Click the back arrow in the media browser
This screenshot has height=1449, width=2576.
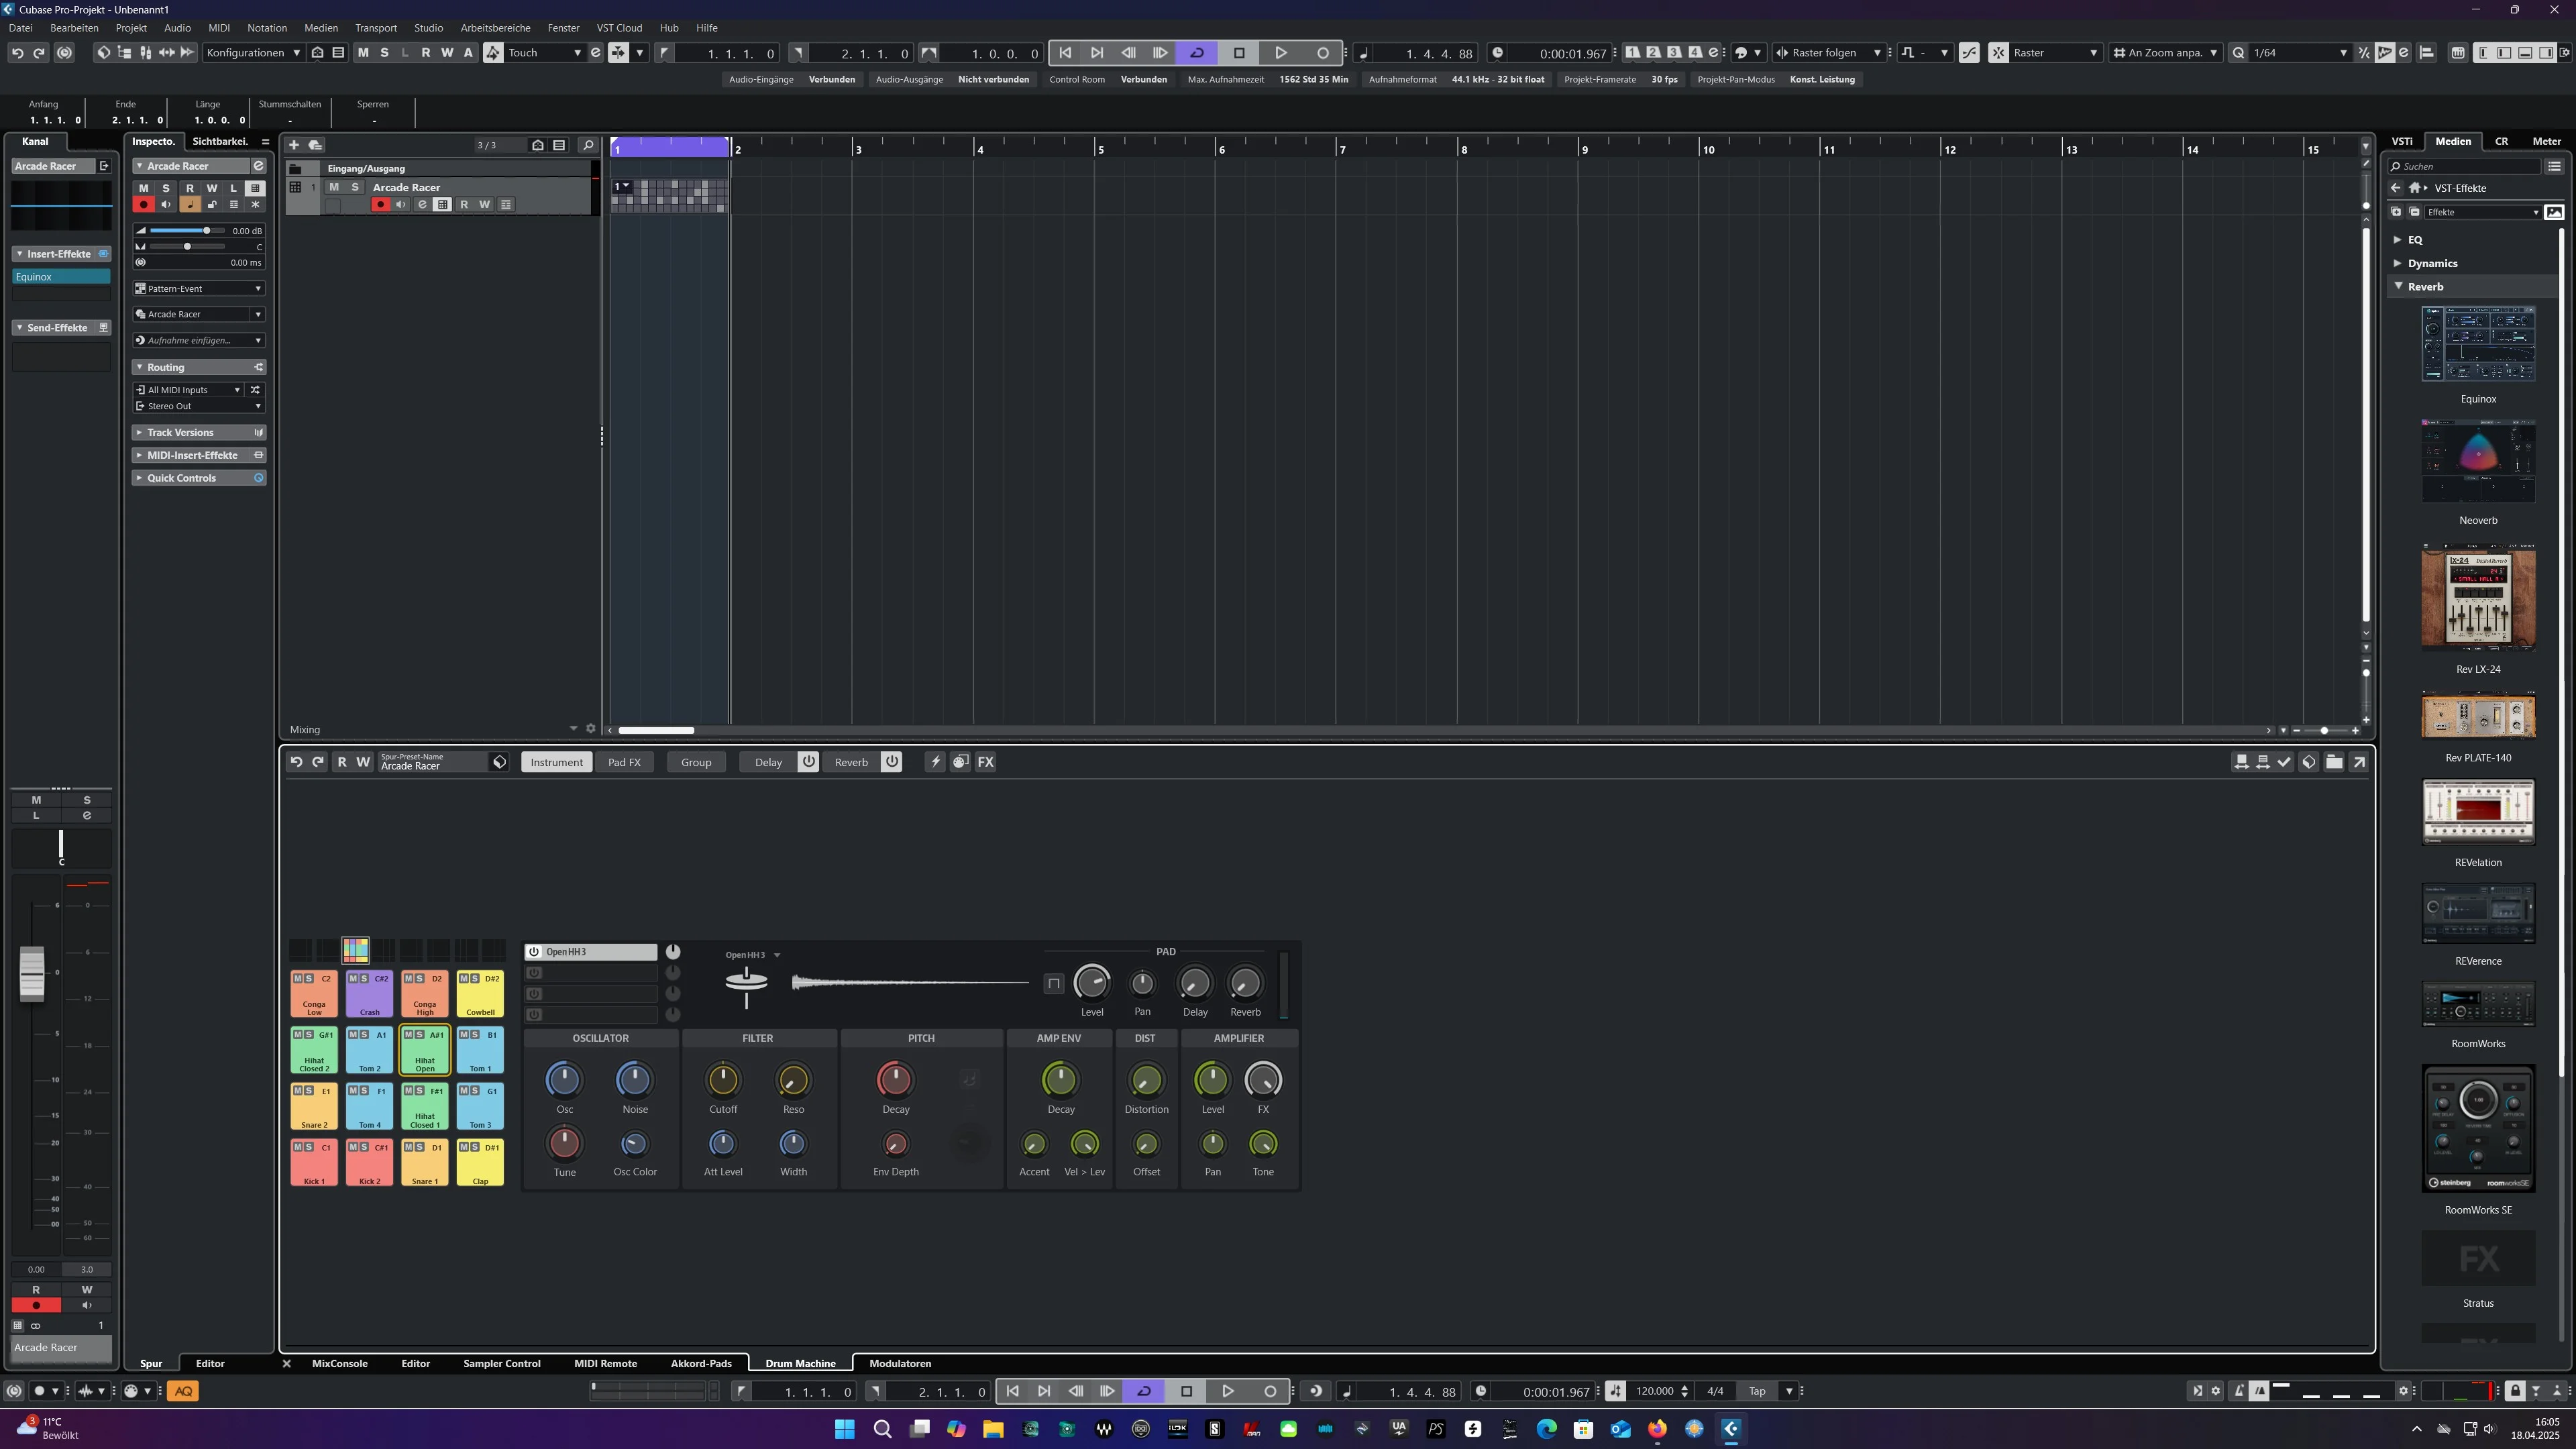pyautogui.click(x=2395, y=188)
